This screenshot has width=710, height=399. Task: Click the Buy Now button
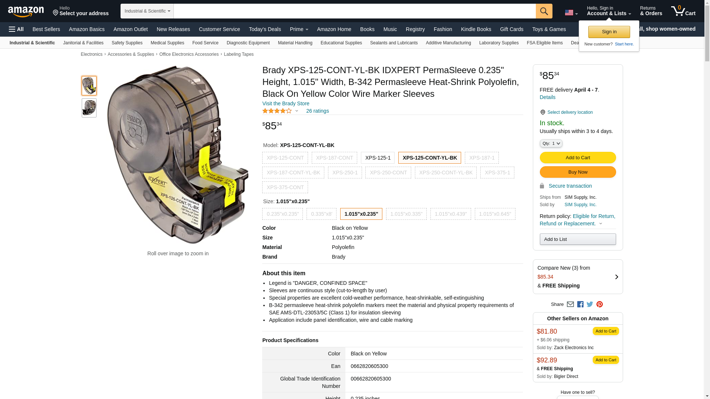tap(578, 172)
